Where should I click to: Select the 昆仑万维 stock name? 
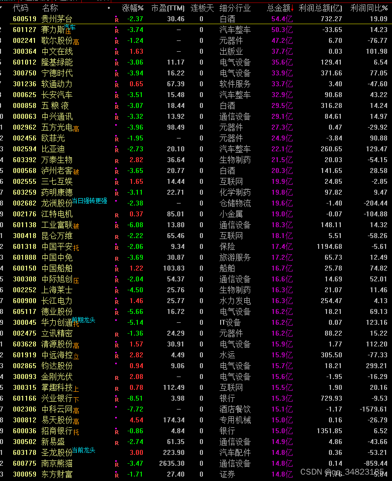(57, 236)
